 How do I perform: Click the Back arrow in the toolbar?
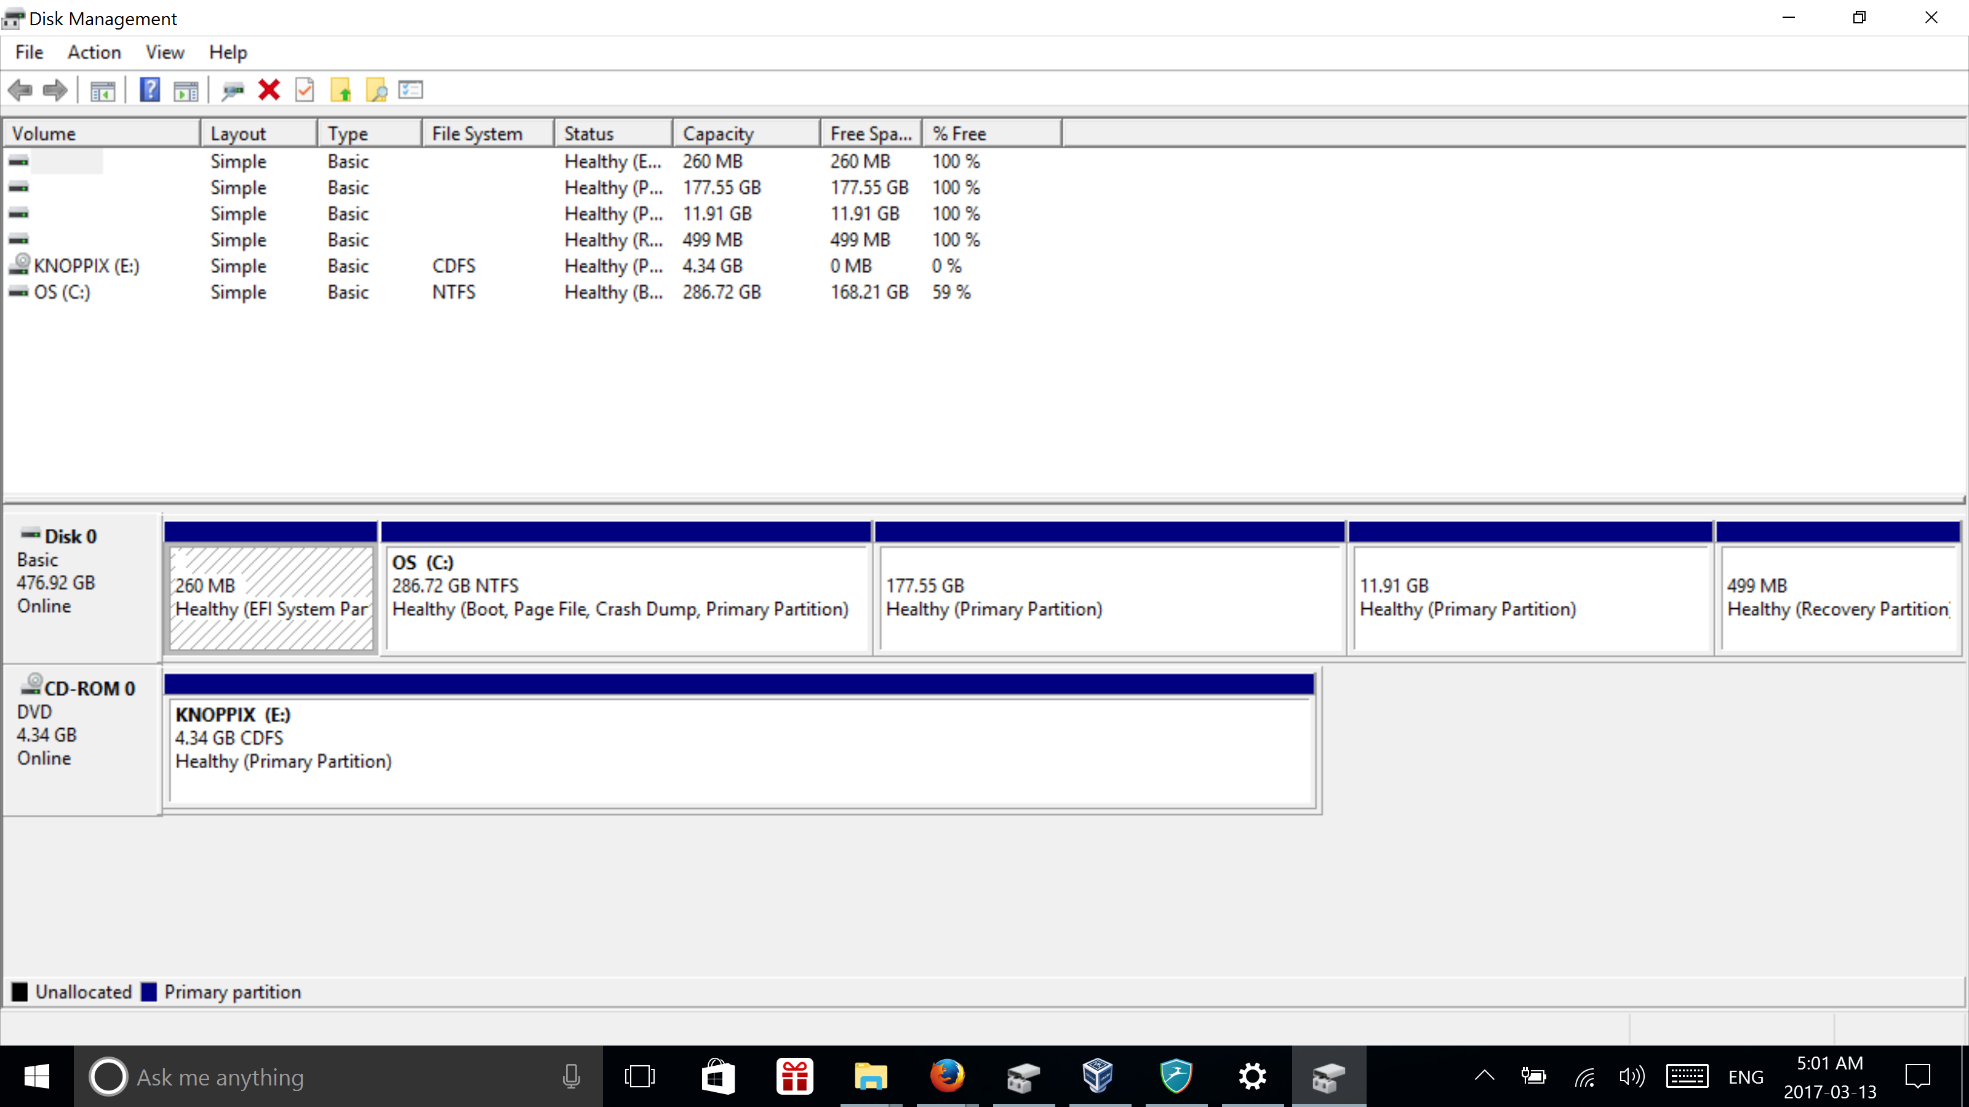pos(20,90)
